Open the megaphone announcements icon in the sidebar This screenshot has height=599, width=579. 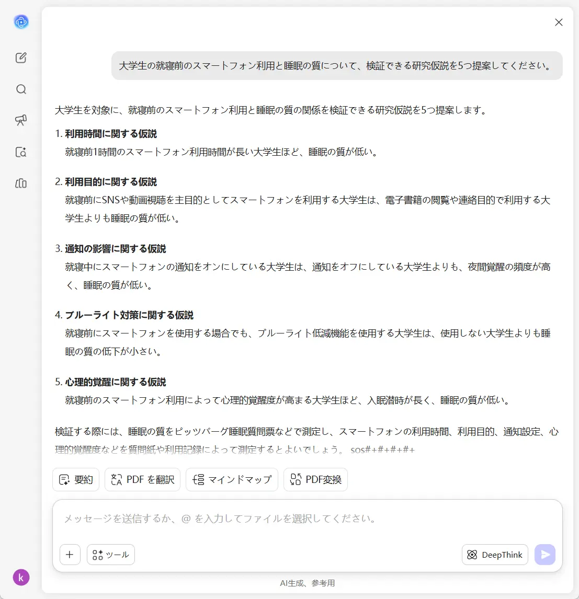[21, 120]
